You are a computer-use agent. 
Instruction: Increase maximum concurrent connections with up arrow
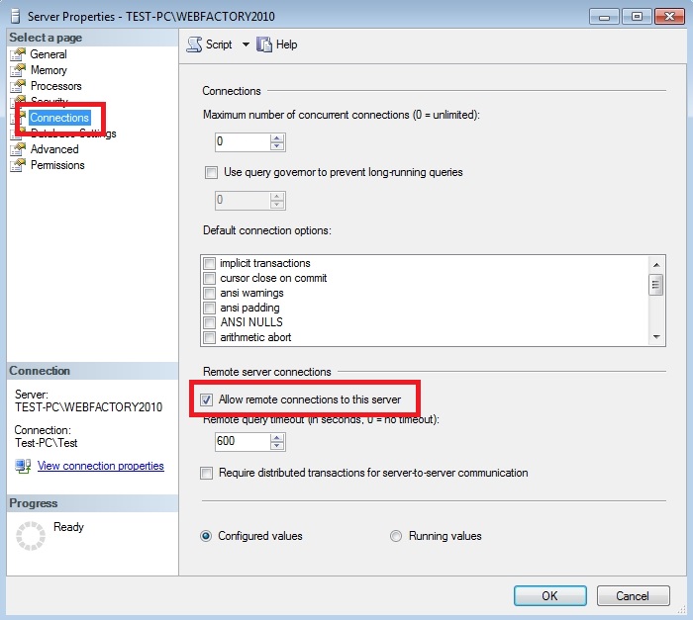pos(277,137)
